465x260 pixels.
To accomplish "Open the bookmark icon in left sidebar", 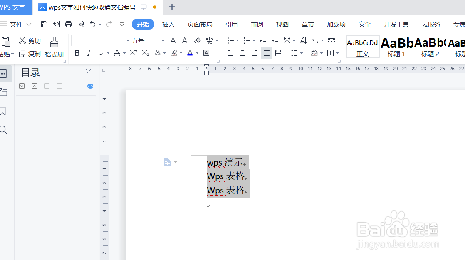I will pyautogui.click(x=3, y=111).
